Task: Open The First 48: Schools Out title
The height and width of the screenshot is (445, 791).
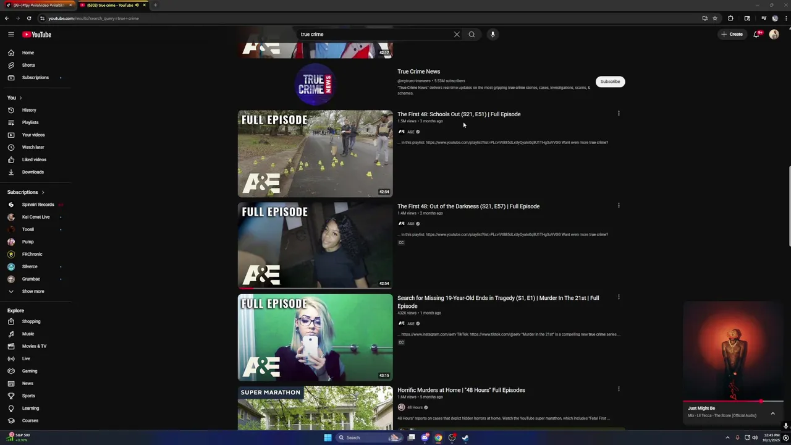Action: [x=459, y=114]
